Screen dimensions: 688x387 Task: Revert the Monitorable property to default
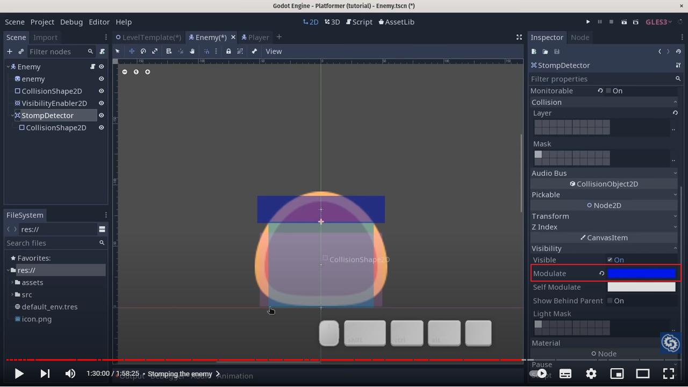[600, 91]
